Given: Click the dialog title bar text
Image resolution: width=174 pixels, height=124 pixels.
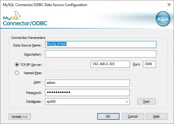Looking at the screenshot, I should (45, 5).
